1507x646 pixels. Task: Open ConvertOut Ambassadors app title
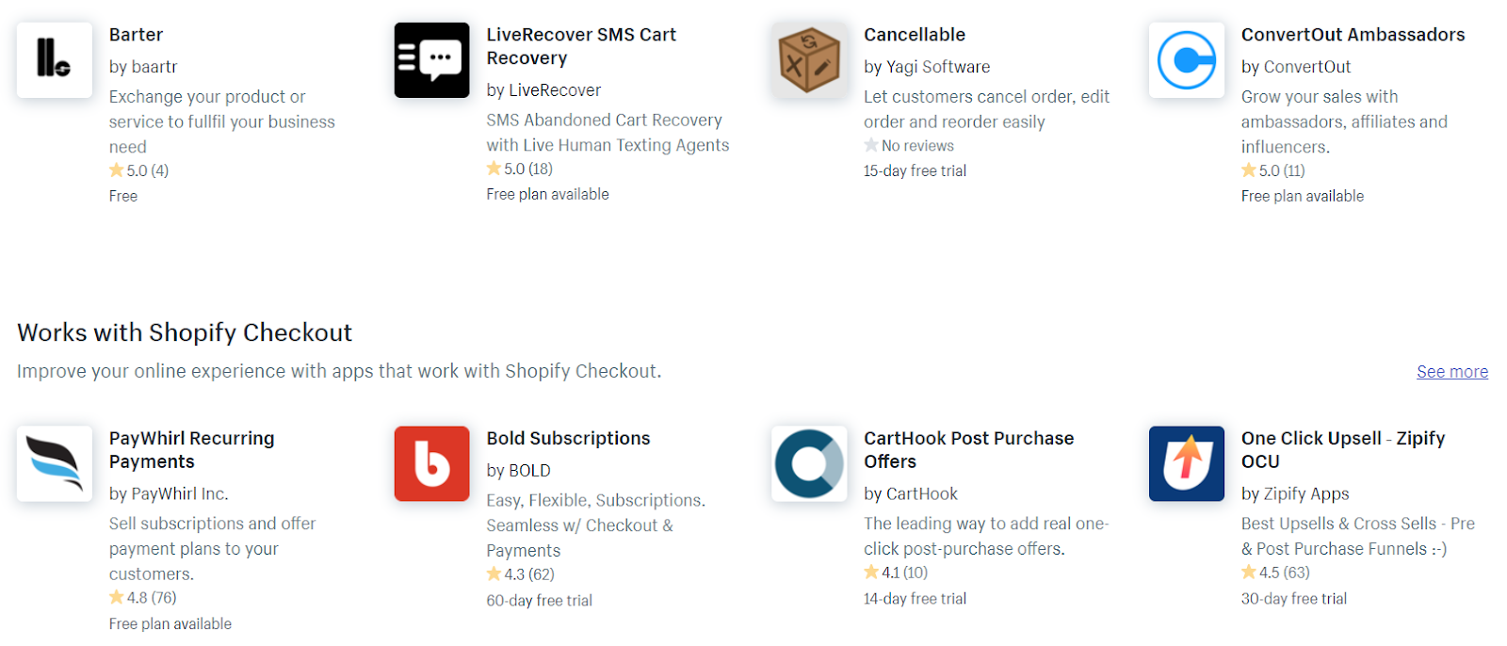pyautogui.click(x=1353, y=35)
